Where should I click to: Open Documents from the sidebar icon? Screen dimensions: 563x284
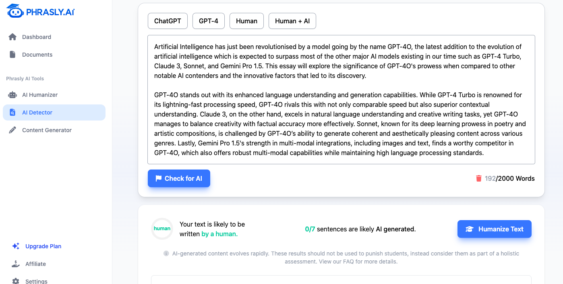[x=12, y=54]
